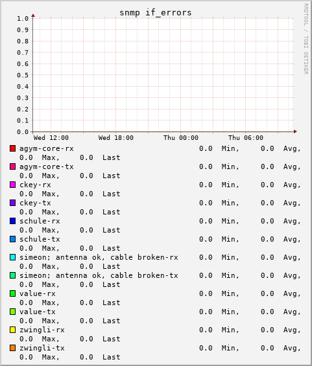This screenshot has width=312, height=366.
Task: Click the Wed 18:00 time axis label
Action: coord(116,138)
